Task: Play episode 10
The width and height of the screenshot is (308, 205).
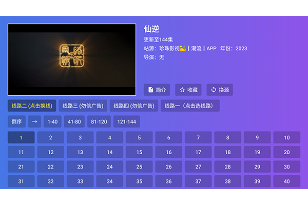Action: click(x=287, y=137)
